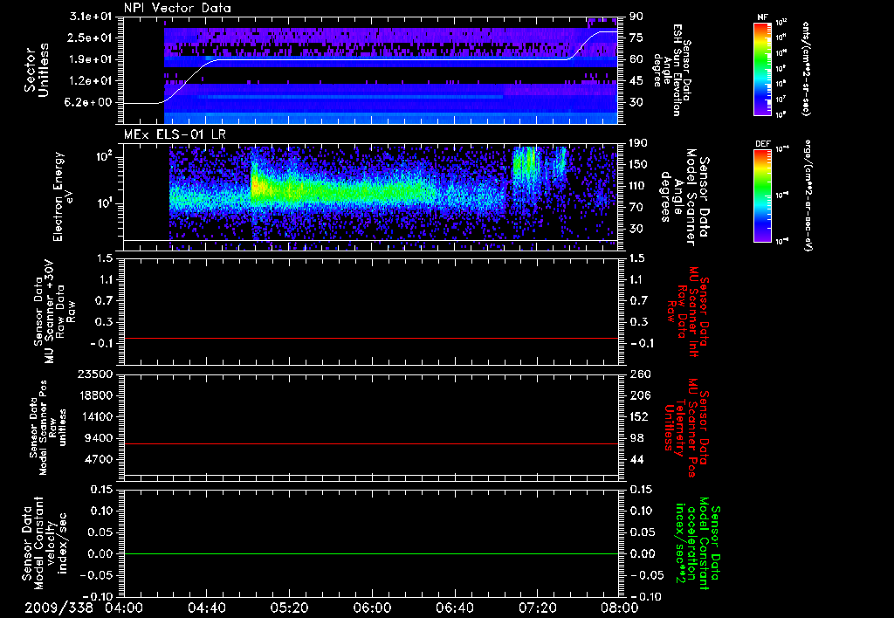
Task: Click the 07:20 time axis label
Action: click(x=537, y=608)
